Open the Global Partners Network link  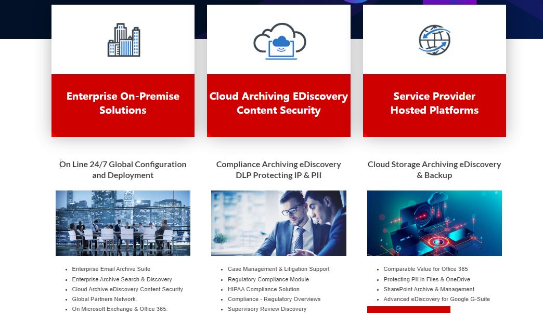104,299
